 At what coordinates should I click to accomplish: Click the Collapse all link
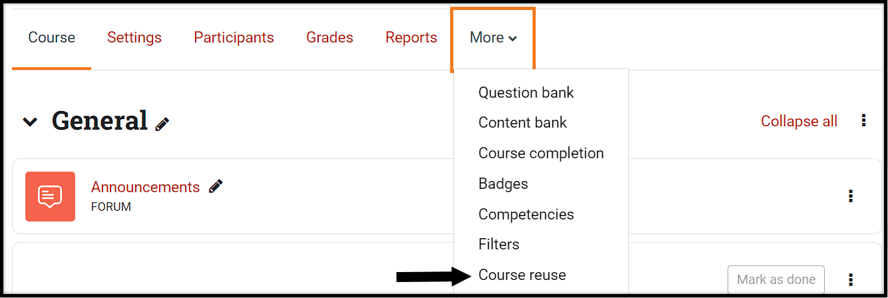click(799, 121)
